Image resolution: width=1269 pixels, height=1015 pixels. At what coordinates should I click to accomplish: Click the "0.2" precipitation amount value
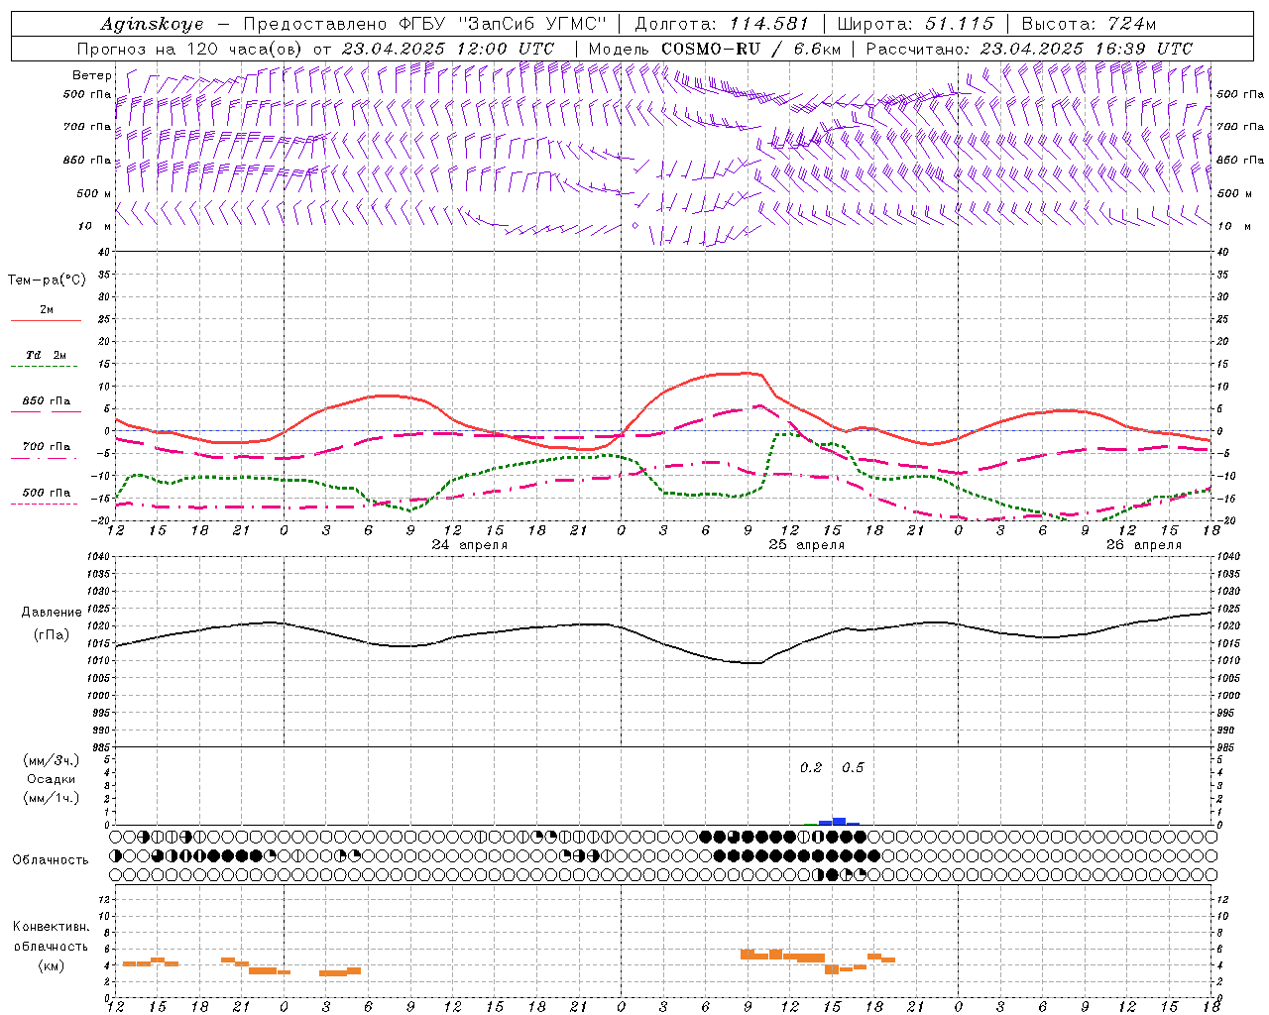811,768
